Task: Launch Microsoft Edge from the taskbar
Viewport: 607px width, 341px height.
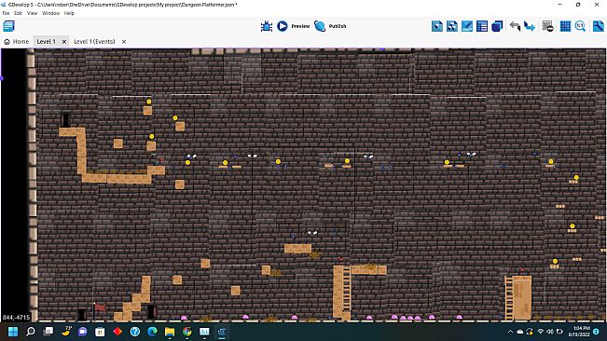Action: click(x=152, y=332)
